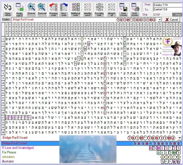Select 'For Peace' in the code list
183x165 pixels.
point(9,152)
